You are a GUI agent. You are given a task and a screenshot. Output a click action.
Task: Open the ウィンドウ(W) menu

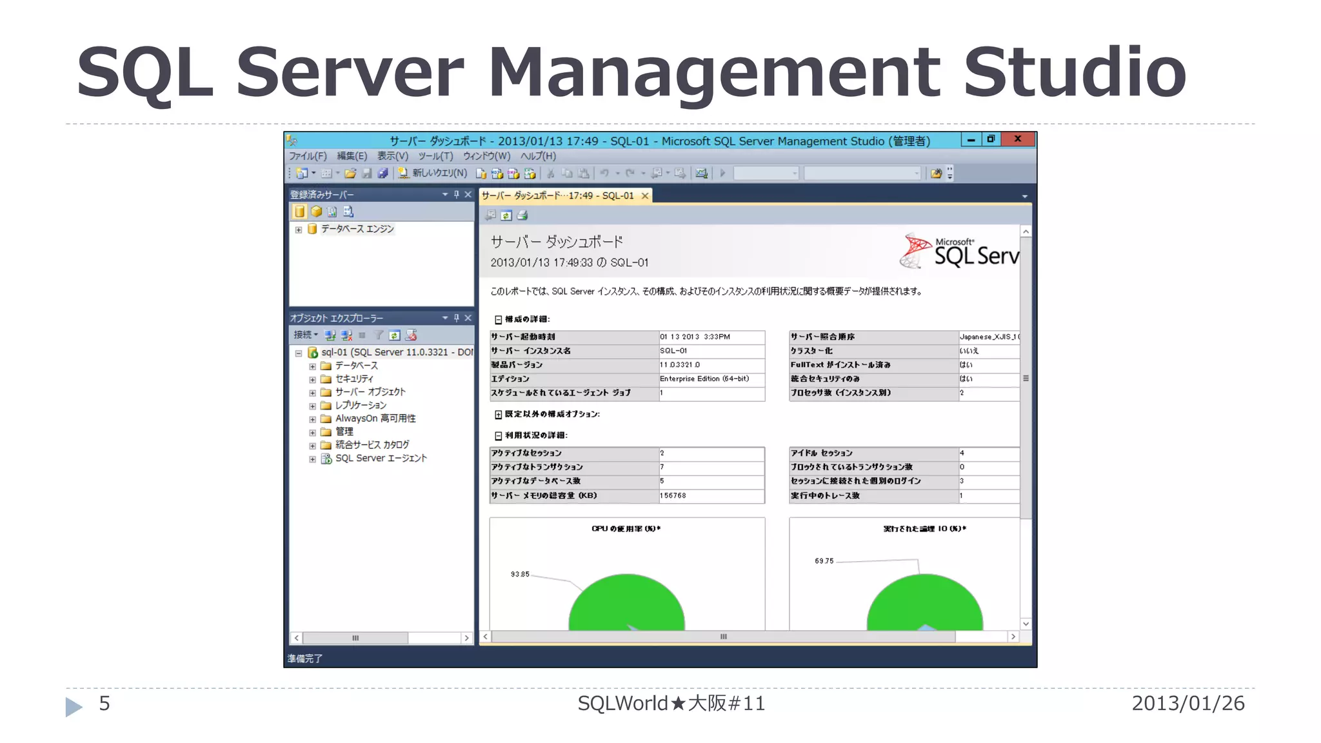point(487,156)
